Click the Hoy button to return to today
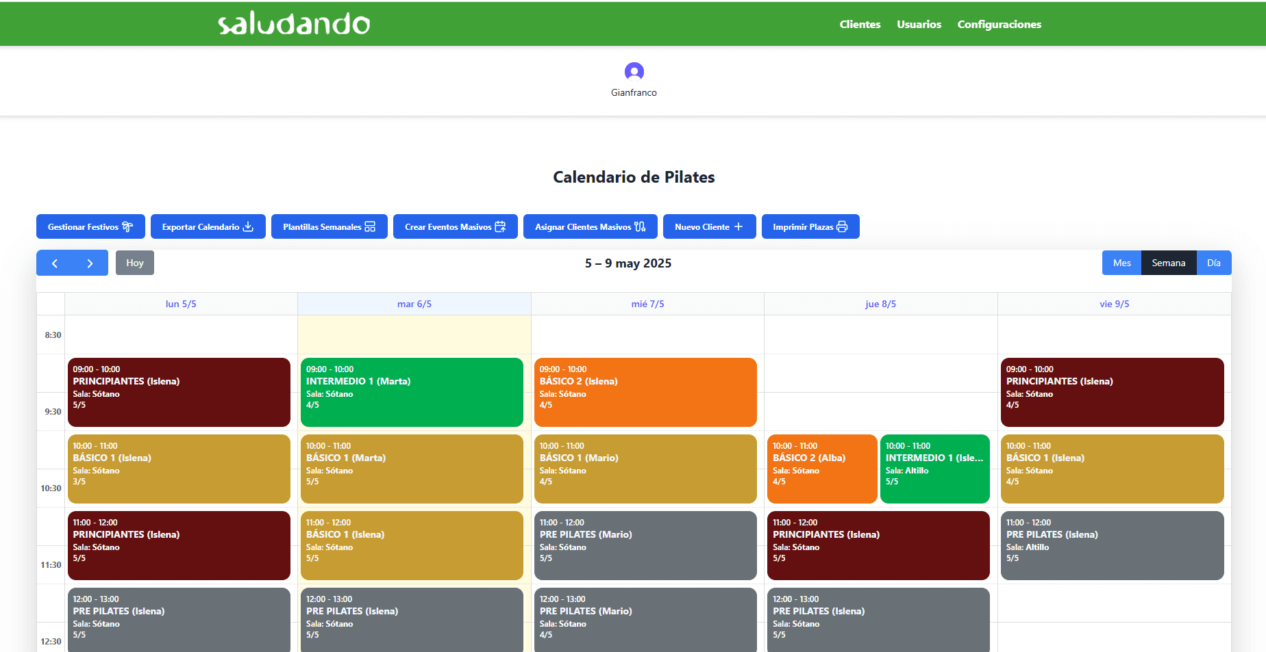 [134, 263]
